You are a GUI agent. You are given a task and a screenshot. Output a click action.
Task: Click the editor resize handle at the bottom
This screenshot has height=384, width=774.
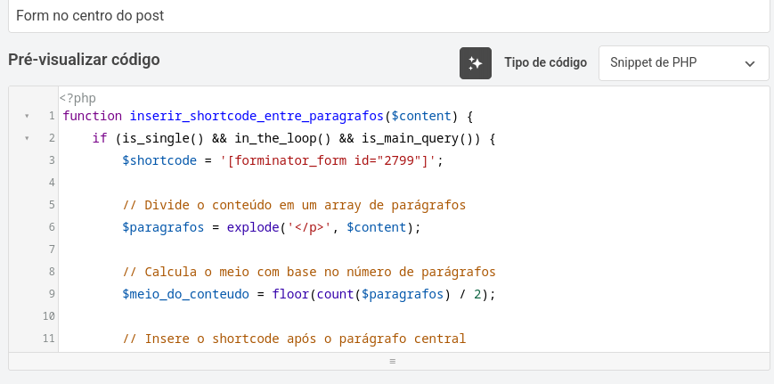point(393,362)
